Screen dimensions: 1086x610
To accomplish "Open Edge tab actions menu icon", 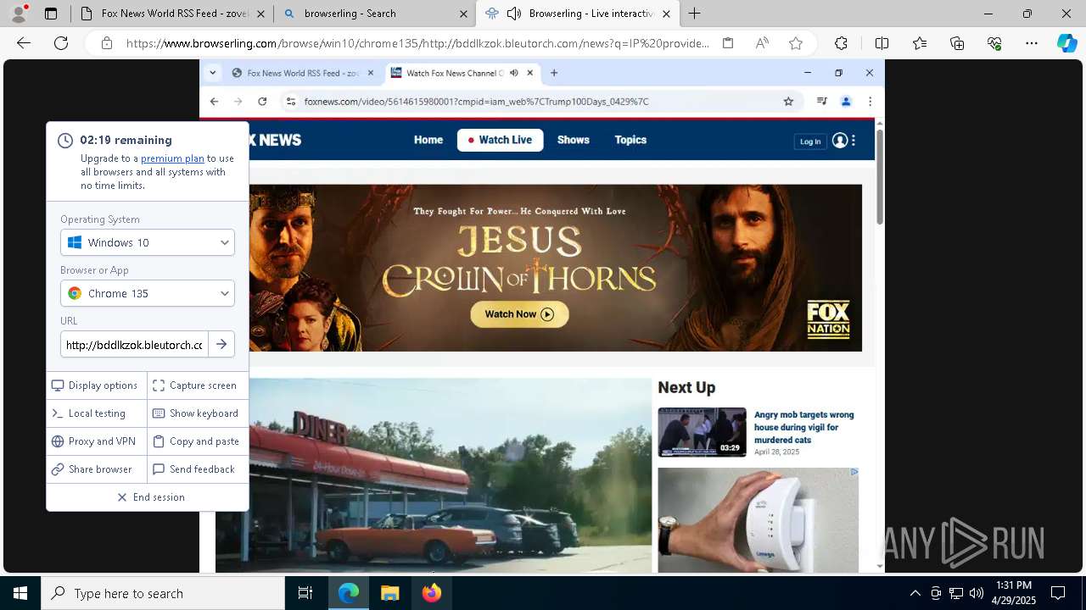I will (x=51, y=14).
